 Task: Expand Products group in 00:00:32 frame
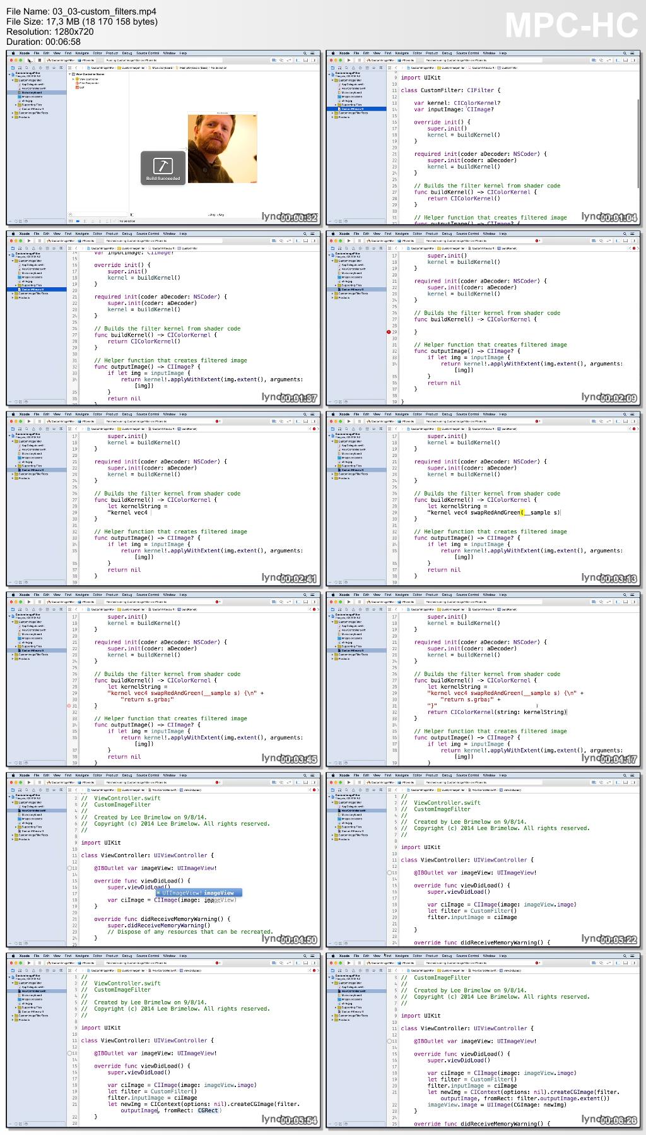click(13, 117)
